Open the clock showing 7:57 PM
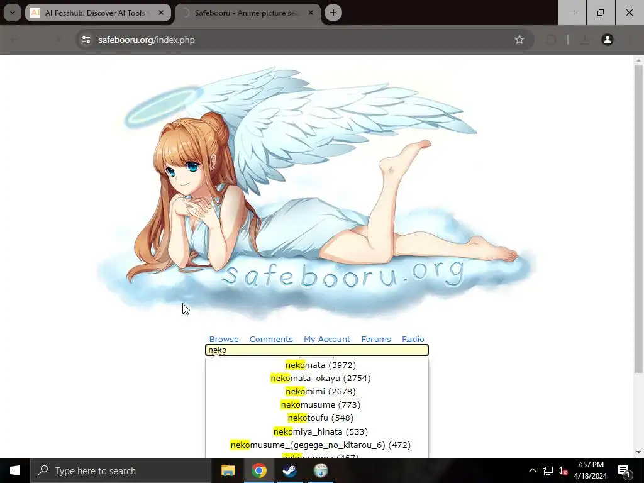This screenshot has height=483, width=644. [590, 470]
